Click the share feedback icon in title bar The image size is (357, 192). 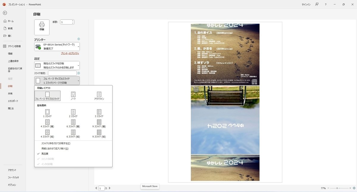[x=317, y=4]
